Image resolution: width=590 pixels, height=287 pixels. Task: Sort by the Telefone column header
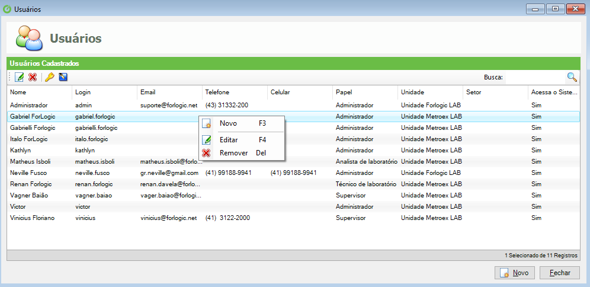[235, 92]
